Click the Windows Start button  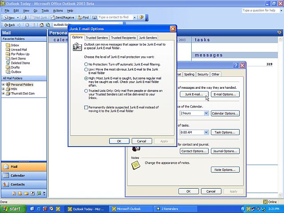[x=13, y=209]
